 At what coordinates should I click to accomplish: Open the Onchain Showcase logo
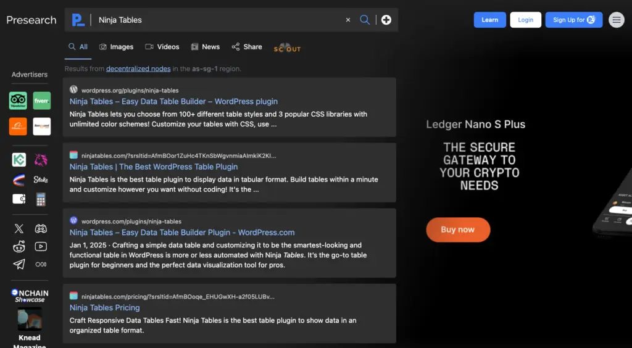click(30, 296)
